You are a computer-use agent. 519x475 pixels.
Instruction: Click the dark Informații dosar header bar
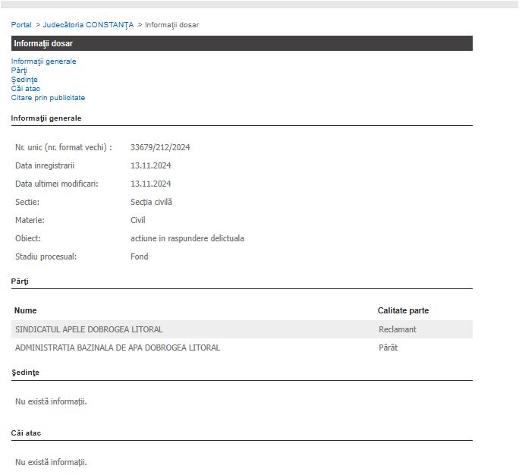point(241,43)
